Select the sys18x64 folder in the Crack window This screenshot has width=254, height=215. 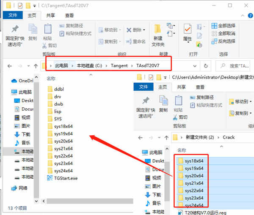191,161
